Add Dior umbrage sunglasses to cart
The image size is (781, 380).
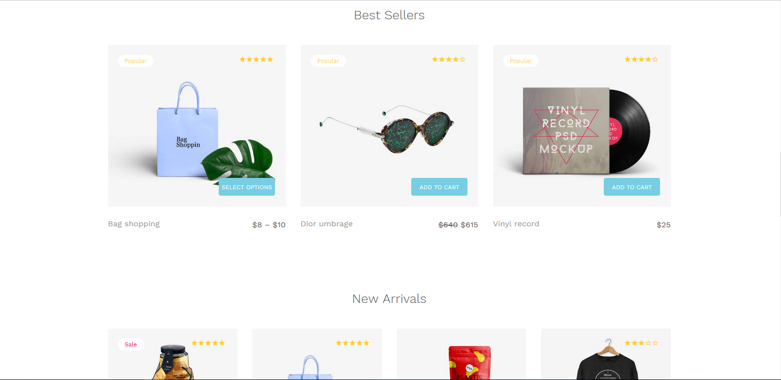tap(439, 187)
